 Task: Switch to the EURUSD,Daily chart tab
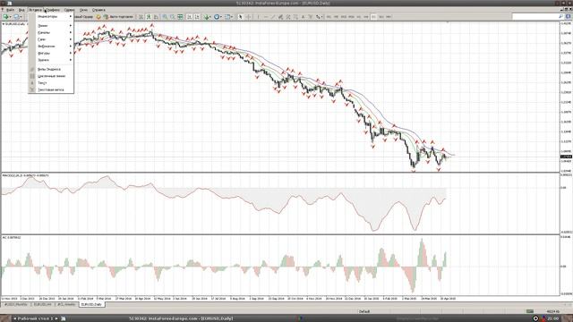tap(91, 304)
